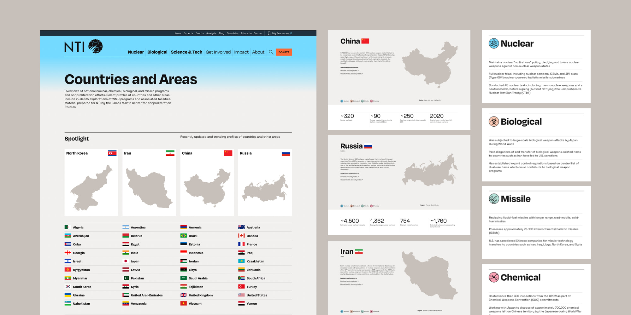Click the Vietnam flag icon
This screenshot has width=631, height=315.
(183, 304)
